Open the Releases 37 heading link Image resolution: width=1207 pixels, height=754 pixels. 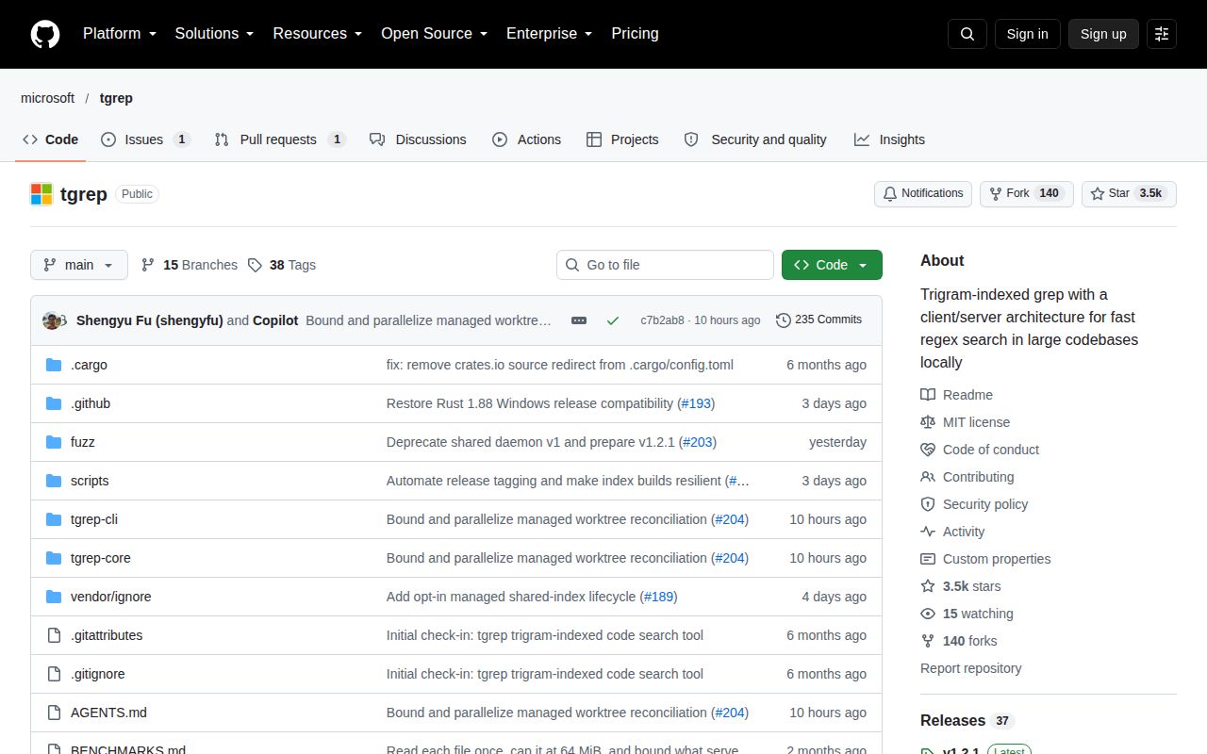pyautogui.click(x=967, y=720)
